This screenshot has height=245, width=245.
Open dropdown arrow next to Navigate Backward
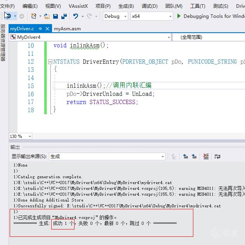15,16
